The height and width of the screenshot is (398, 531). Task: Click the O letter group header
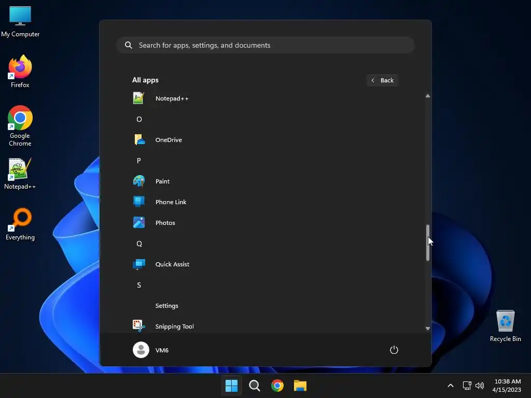[139, 119]
